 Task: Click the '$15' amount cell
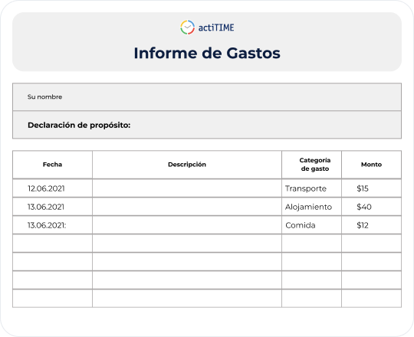click(372, 188)
